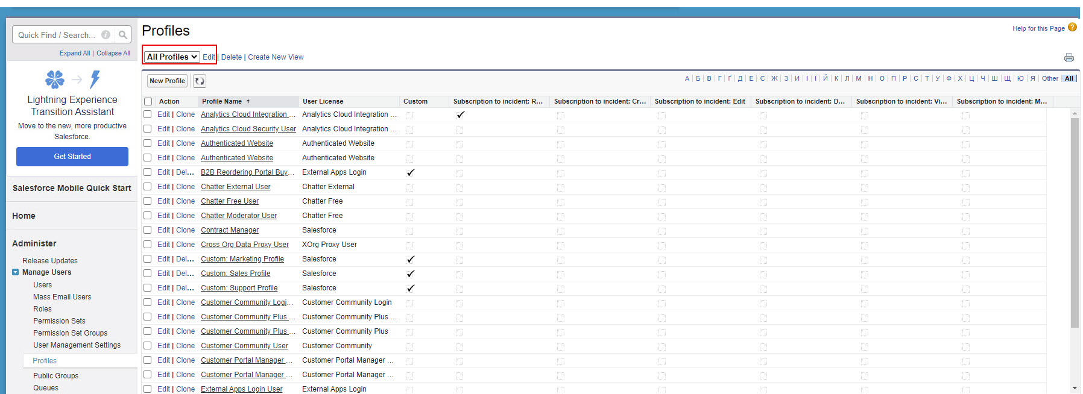Click Clone for Customer Community User row
Viewport: 1083px width, 394px height.
pyautogui.click(x=186, y=346)
